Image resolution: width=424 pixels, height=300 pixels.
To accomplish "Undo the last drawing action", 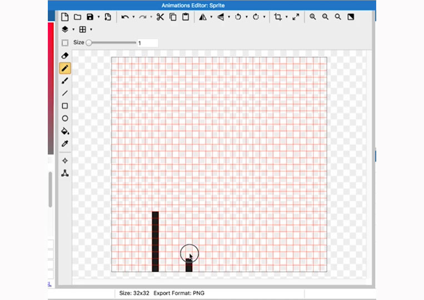I will pos(125,17).
